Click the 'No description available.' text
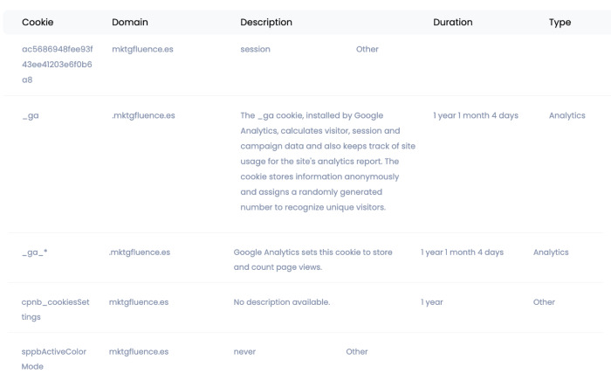The width and height of the screenshot is (611, 387). tap(281, 302)
